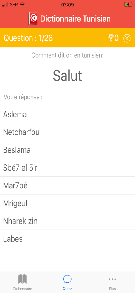Select the Quizz speech bubble icon
The height and width of the screenshot is (293, 135).
click(x=67, y=279)
